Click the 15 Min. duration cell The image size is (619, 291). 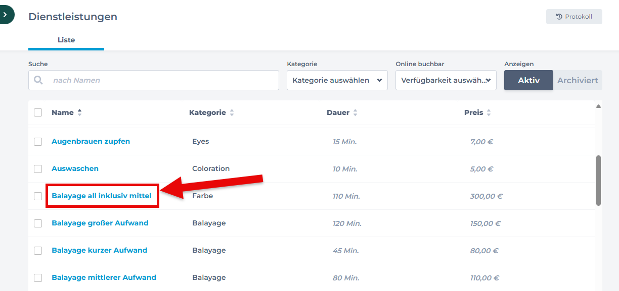tap(345, 142)
